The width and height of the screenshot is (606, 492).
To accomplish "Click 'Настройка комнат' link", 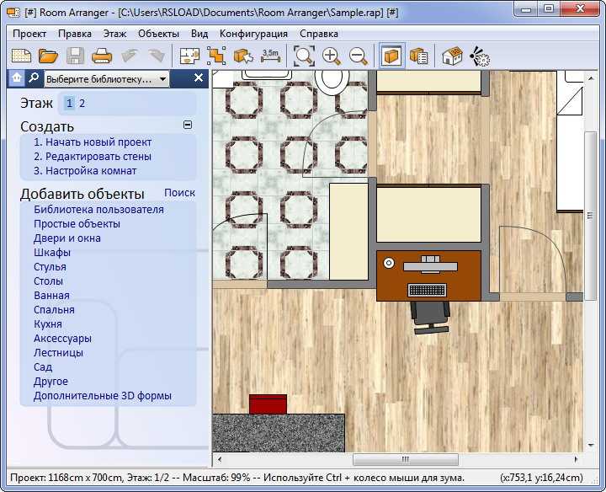I will pyautogui.click(x=85, y=171).
